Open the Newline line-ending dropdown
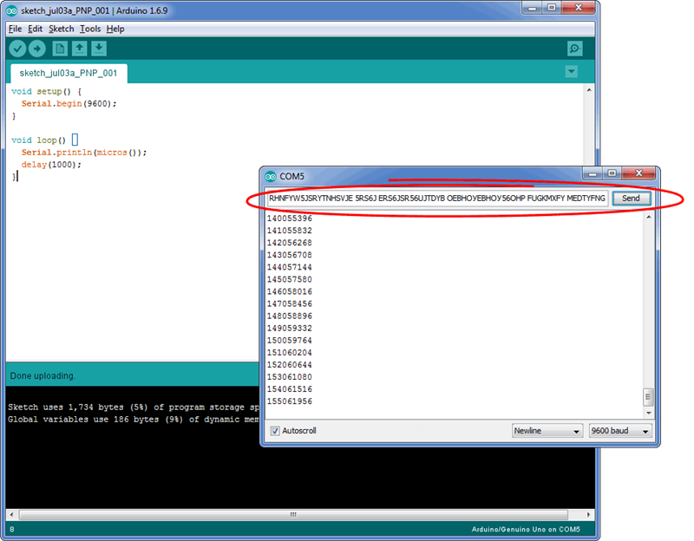694x541 pixels. click(547, 431)
